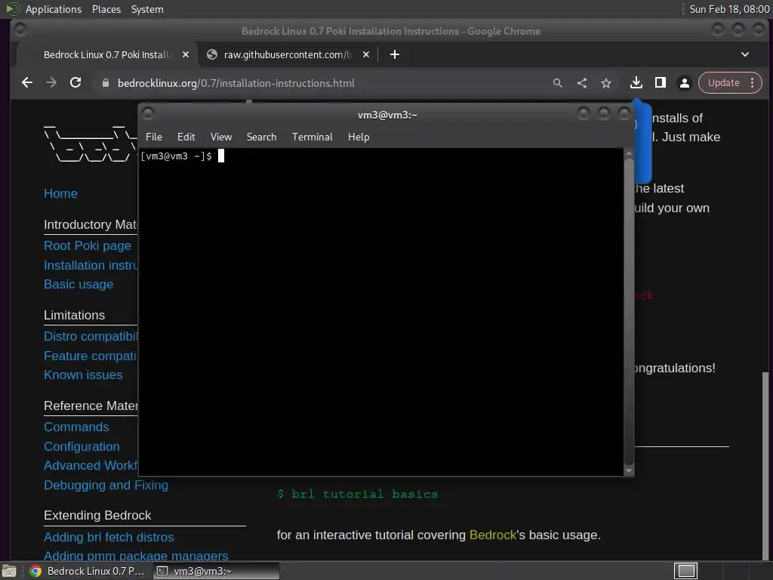Click the Chrome Update button
Viewport: 773px width, 580px height.
pos(724,83)
